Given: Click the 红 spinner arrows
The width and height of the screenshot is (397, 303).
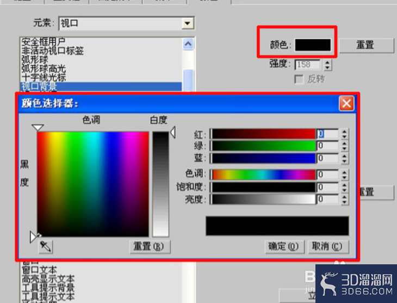Looking at the screenshot, I should [x=344, y=134].
